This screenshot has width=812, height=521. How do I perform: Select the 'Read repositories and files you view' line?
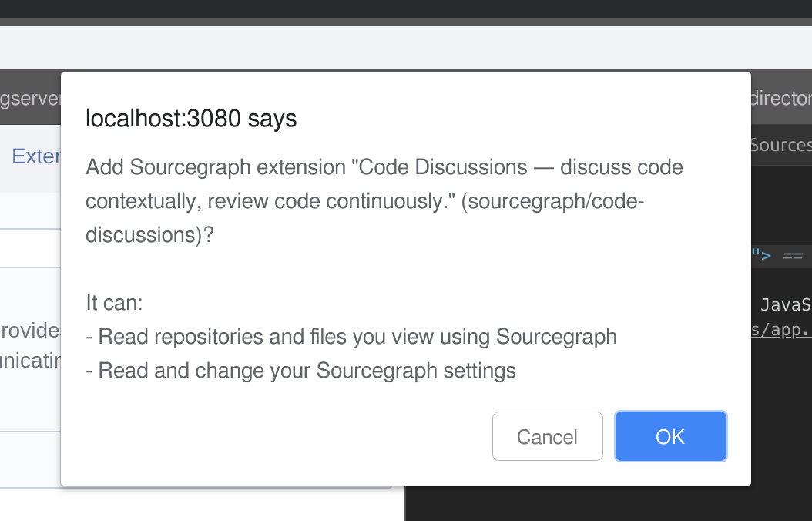(351, 337)
